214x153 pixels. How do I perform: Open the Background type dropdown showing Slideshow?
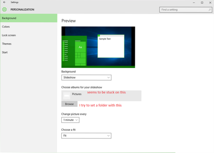[x=86, y=78]
